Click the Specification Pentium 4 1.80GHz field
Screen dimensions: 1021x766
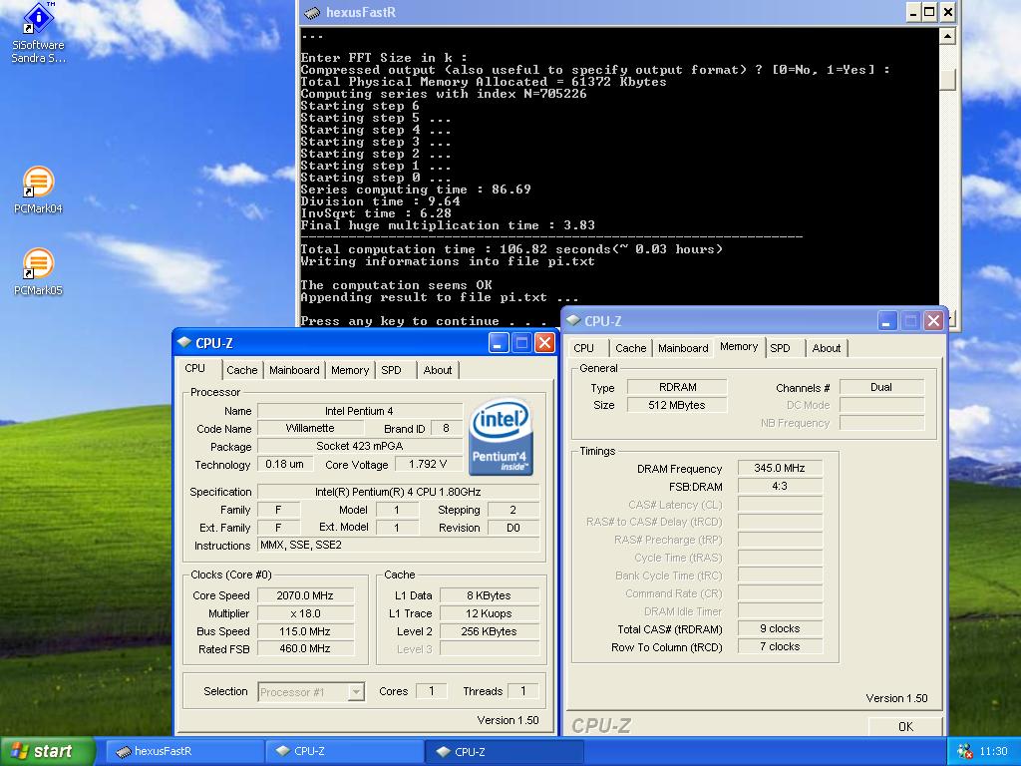click(x=399, y=492)
